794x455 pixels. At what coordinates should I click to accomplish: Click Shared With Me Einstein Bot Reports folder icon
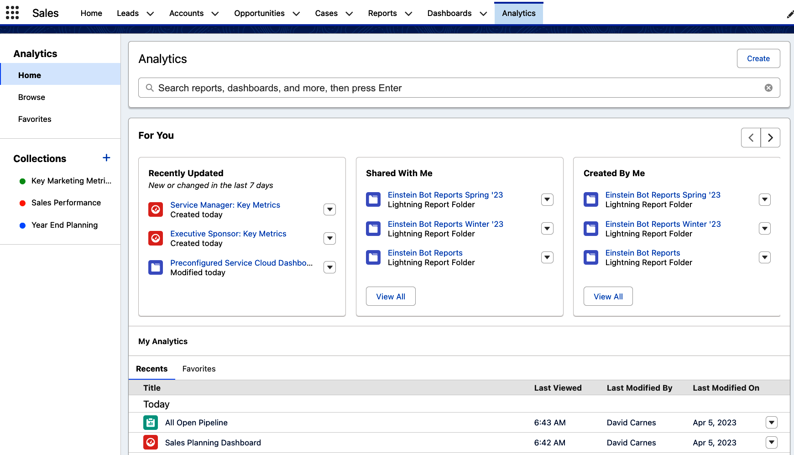tap(373, 257)
